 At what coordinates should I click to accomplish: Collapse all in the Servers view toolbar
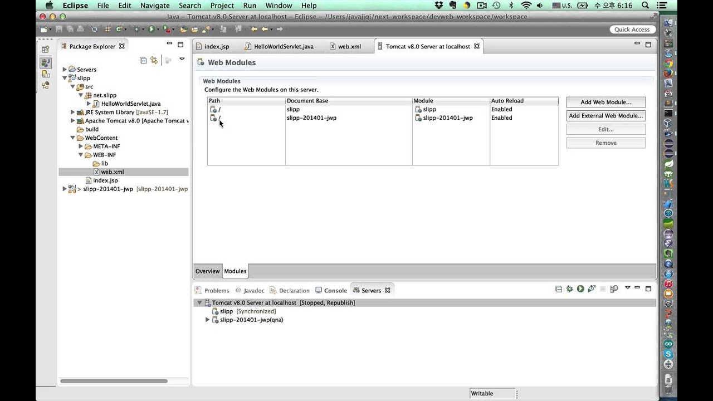point(559,289)
